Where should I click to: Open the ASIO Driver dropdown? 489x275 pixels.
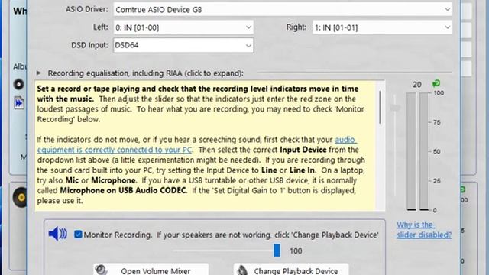(283, 9)
